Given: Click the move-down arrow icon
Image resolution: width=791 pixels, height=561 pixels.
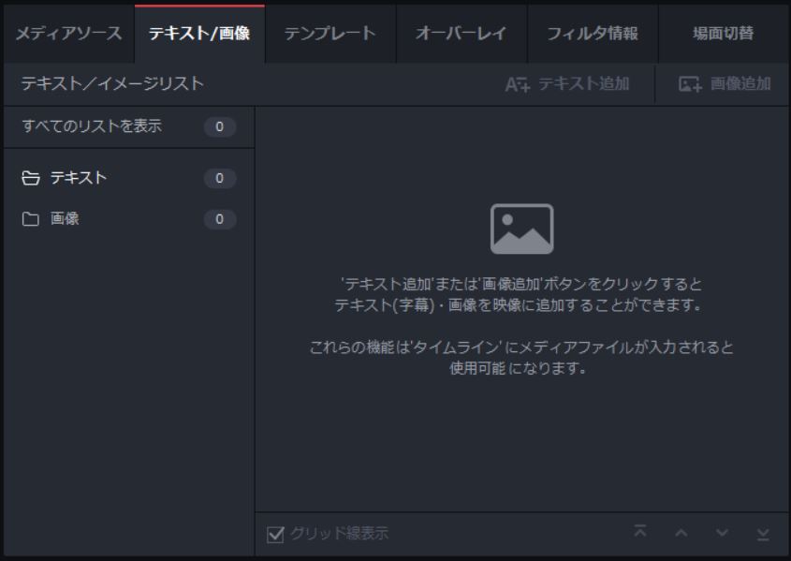Looking at the screenshot, I should [x=723, y=533].
